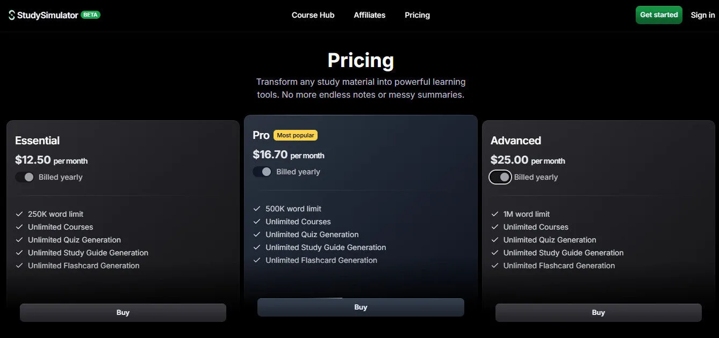Click the green BETA badge
Image resolution: width=719 pixels, height=338 pixels.
pos(90,15)
